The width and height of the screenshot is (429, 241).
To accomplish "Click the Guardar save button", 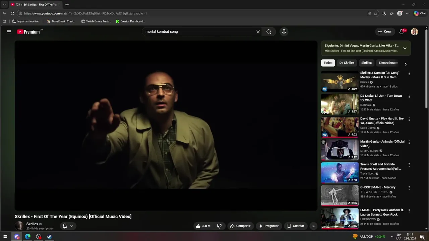I will pos(295,226).
